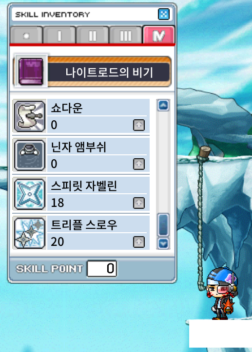
Task: Switch to the beginner dot tab
Action: [26, 36]
